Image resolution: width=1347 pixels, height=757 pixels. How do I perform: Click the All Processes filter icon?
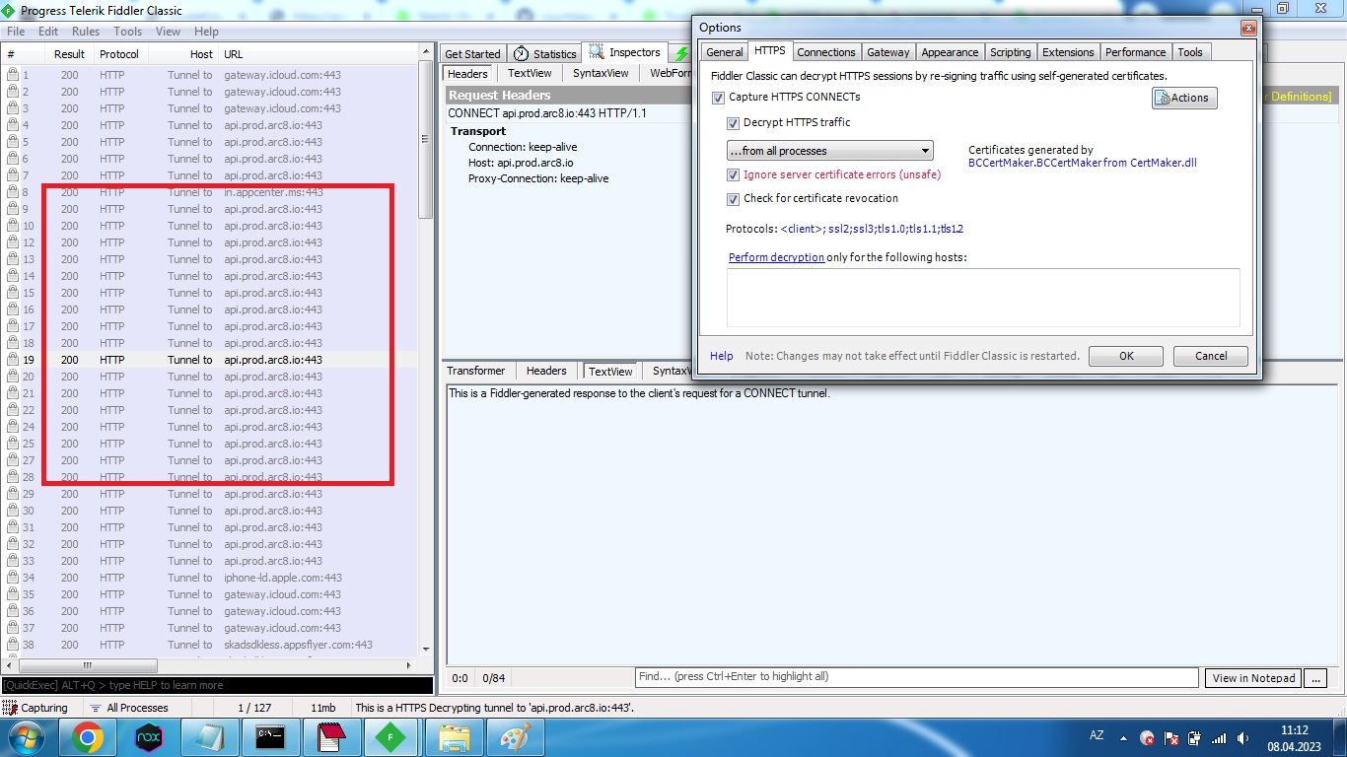click(x=96, y=708)
